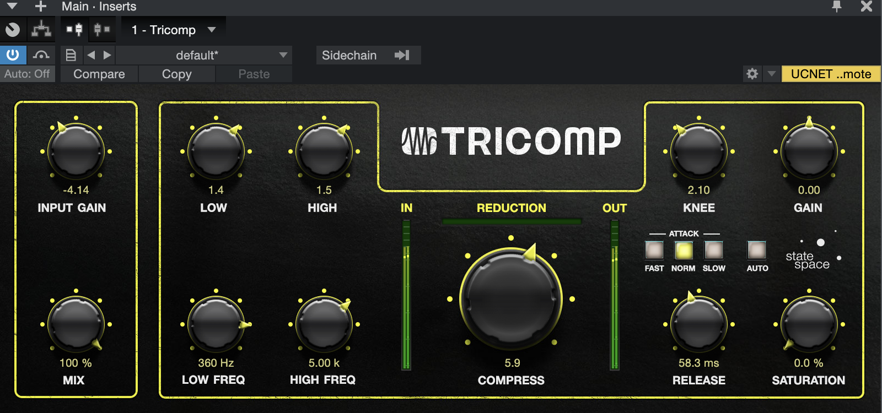Screen dimensions: 882x413
Task: Toggle the plugin power bypass button
Action: 12,55
